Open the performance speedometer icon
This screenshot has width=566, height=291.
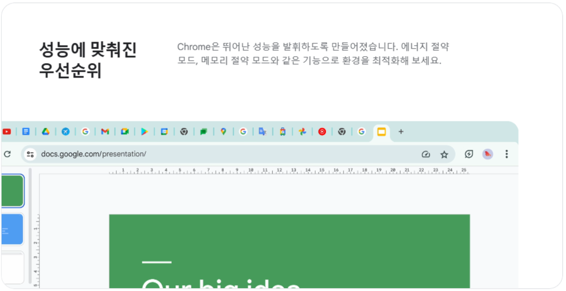pos(426,154)
